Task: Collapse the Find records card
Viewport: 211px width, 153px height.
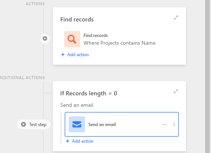Action: [176, 18]
